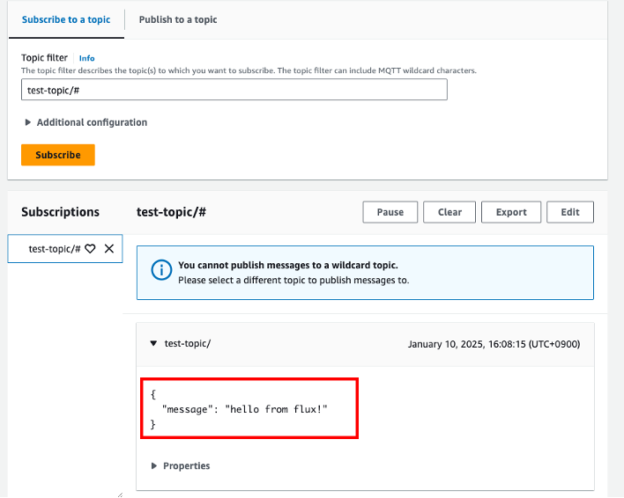The width and height of the screenshot is (624, 498).
Task: Edit the test-topic/# subscription
Action: [x=569, y=212]
